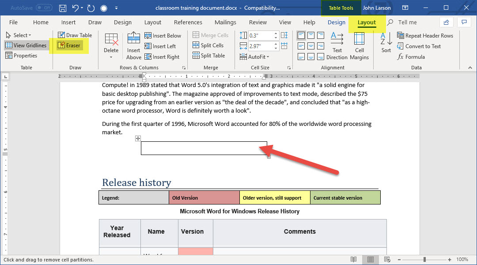
Task: Select the Eraser tool
Action: (69, 45)
